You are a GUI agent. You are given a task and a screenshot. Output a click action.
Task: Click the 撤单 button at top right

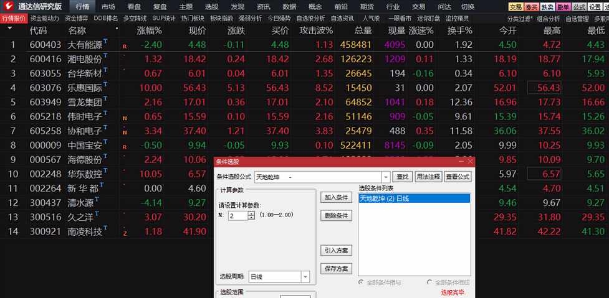563,7
